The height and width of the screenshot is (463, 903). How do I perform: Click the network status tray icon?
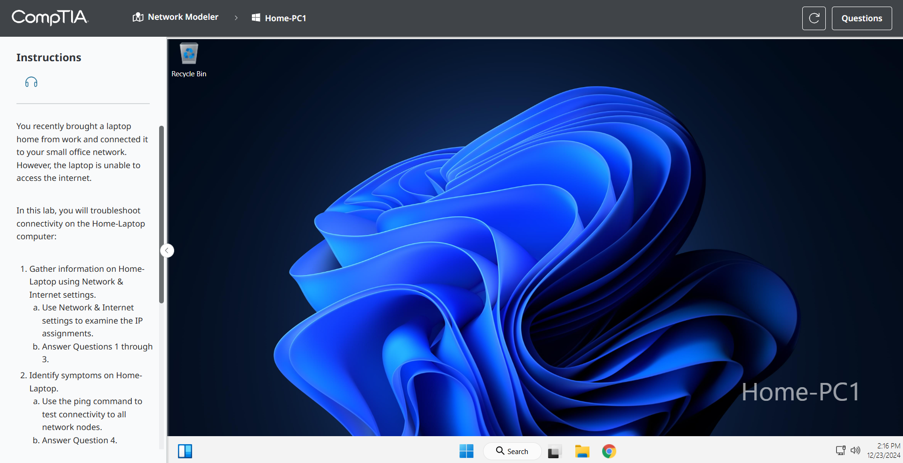840,450
